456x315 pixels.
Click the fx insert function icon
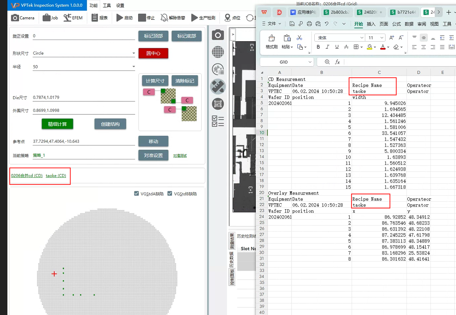[337, 62]
